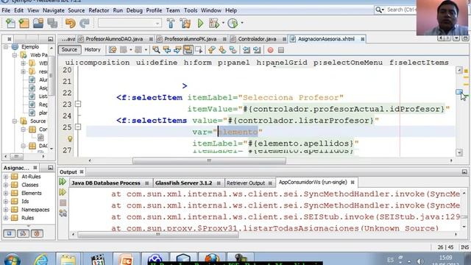
Task: Click p:selectOneMenu in breadcrumb bar
Action: (348, 63)
